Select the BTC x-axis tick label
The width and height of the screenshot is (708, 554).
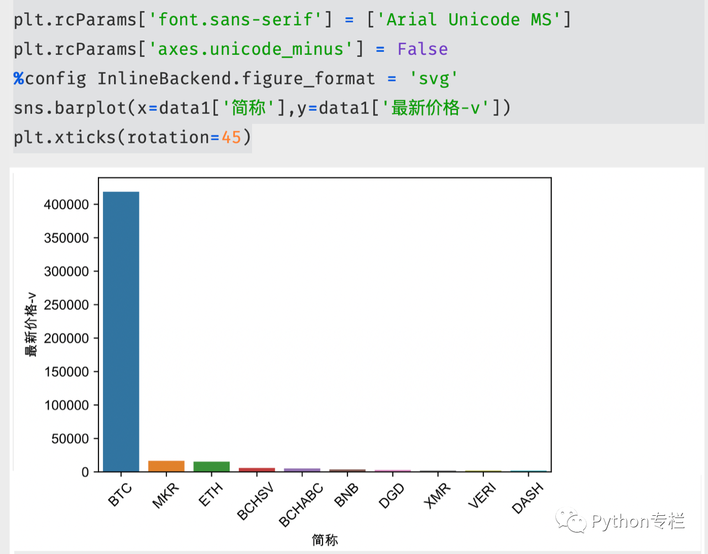tap(120, 494)
